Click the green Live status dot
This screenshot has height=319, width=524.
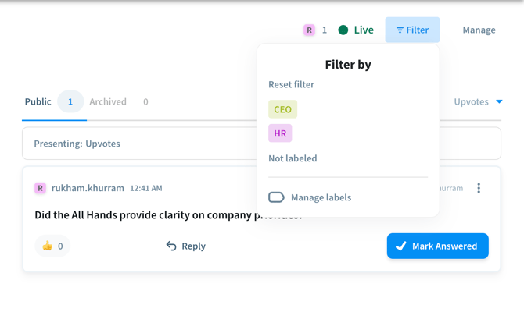coord(343,30)
